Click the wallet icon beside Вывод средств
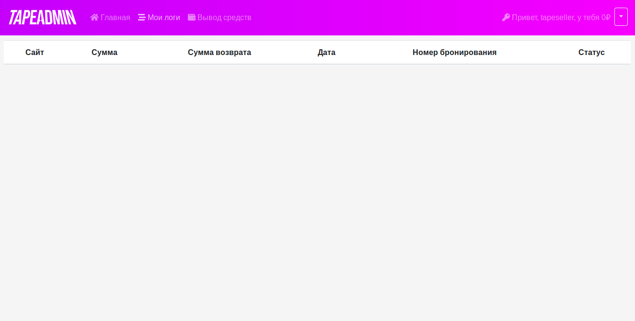Screen dimensions: 635x321 tap(192, 17)
